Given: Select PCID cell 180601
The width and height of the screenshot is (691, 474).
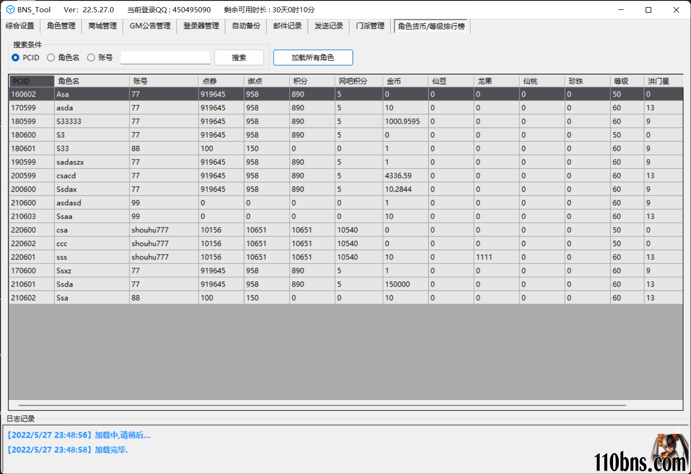Looking at the screenshot, I should point(32,149).
